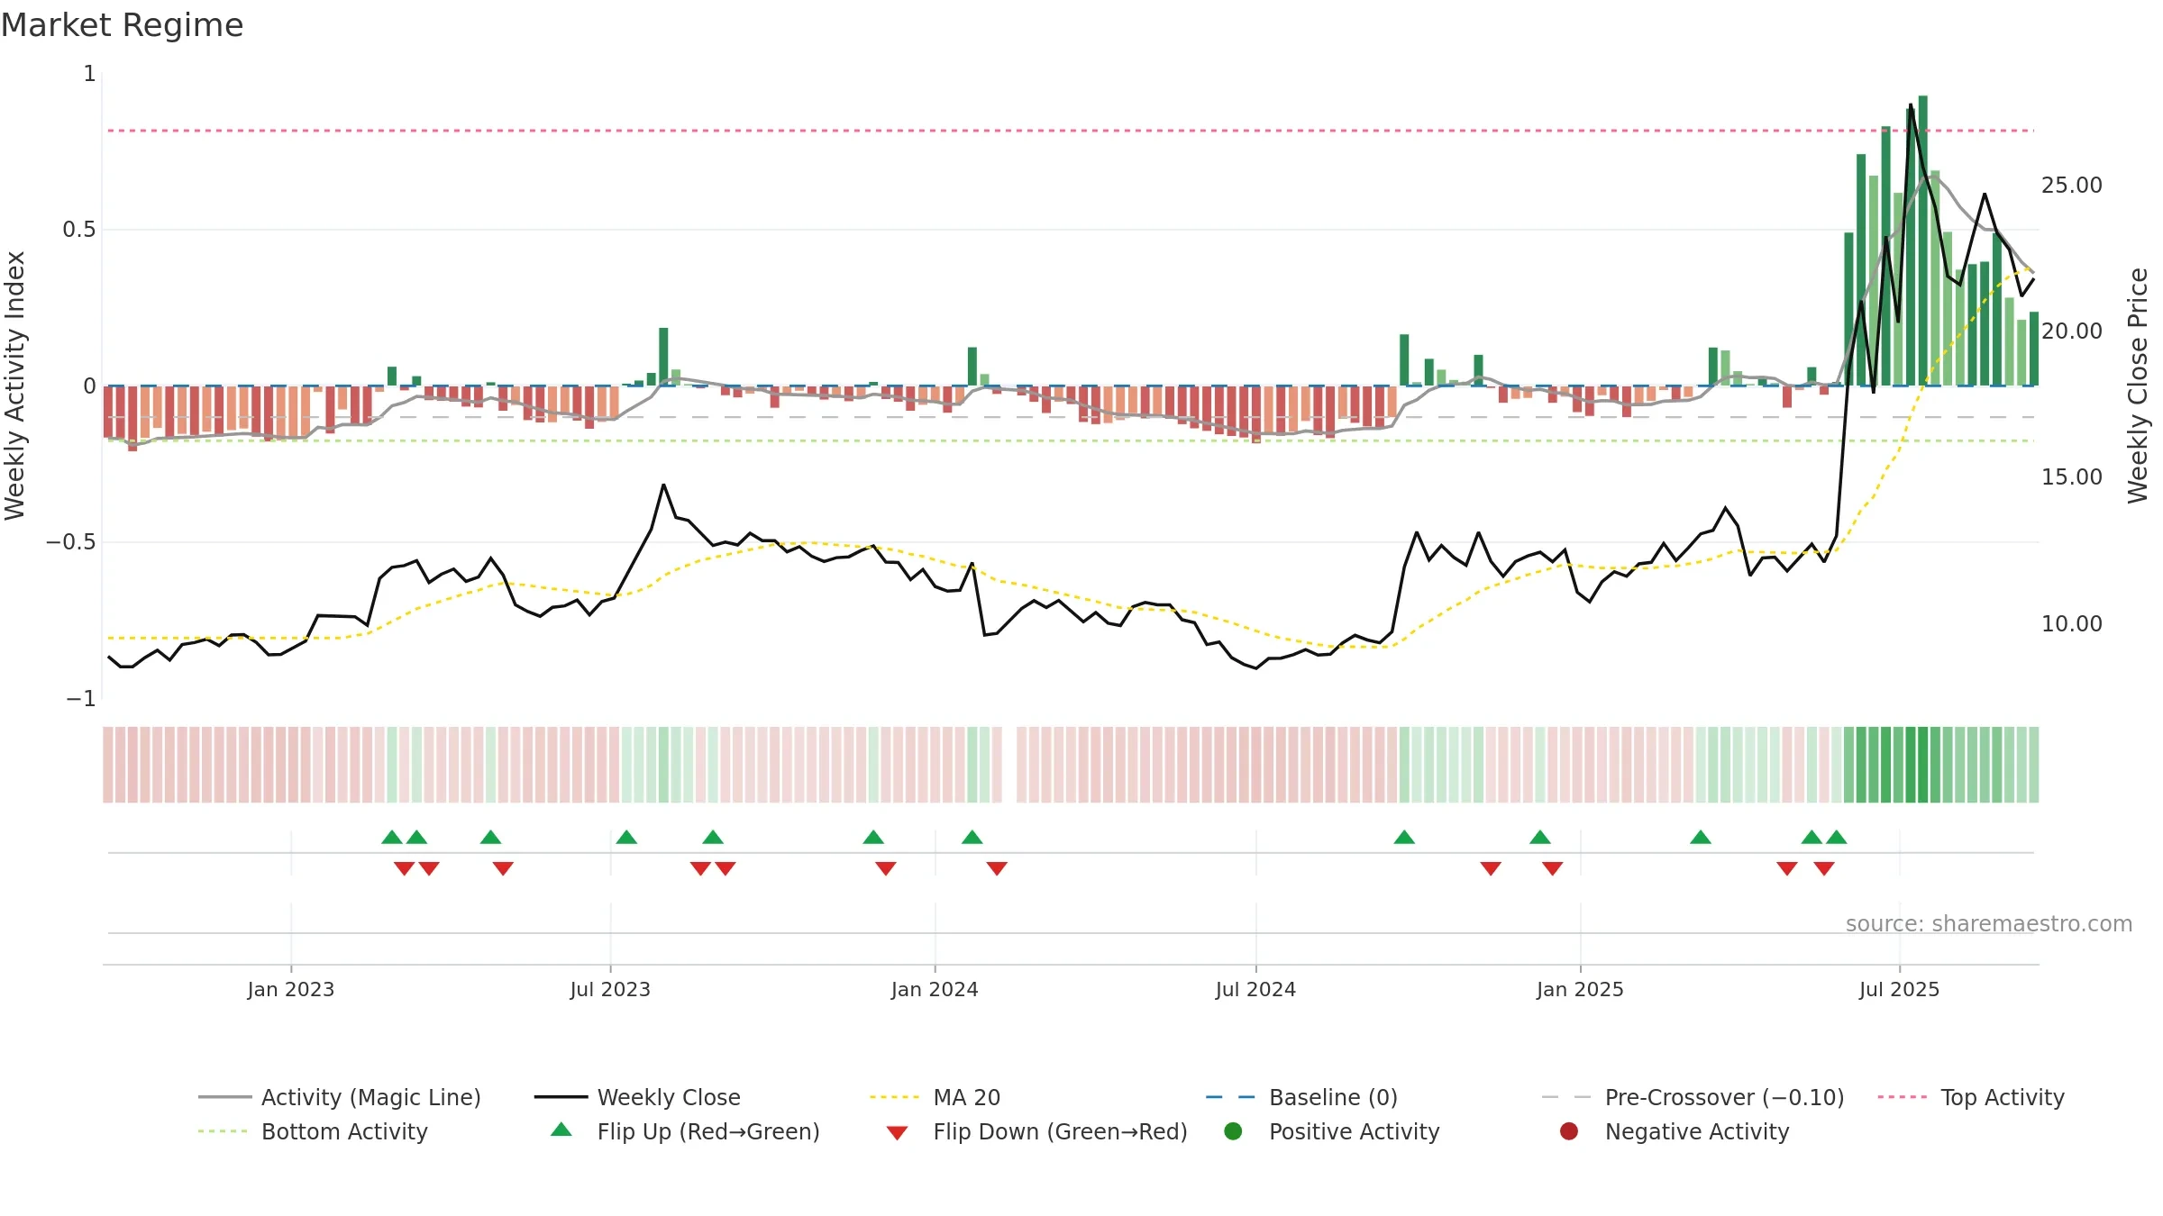
Task: Click the −1 activity axis label
Action: (x=80, y=699)
